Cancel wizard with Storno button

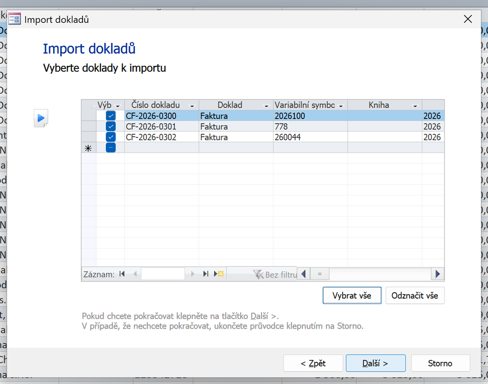(x=440, y=363)
